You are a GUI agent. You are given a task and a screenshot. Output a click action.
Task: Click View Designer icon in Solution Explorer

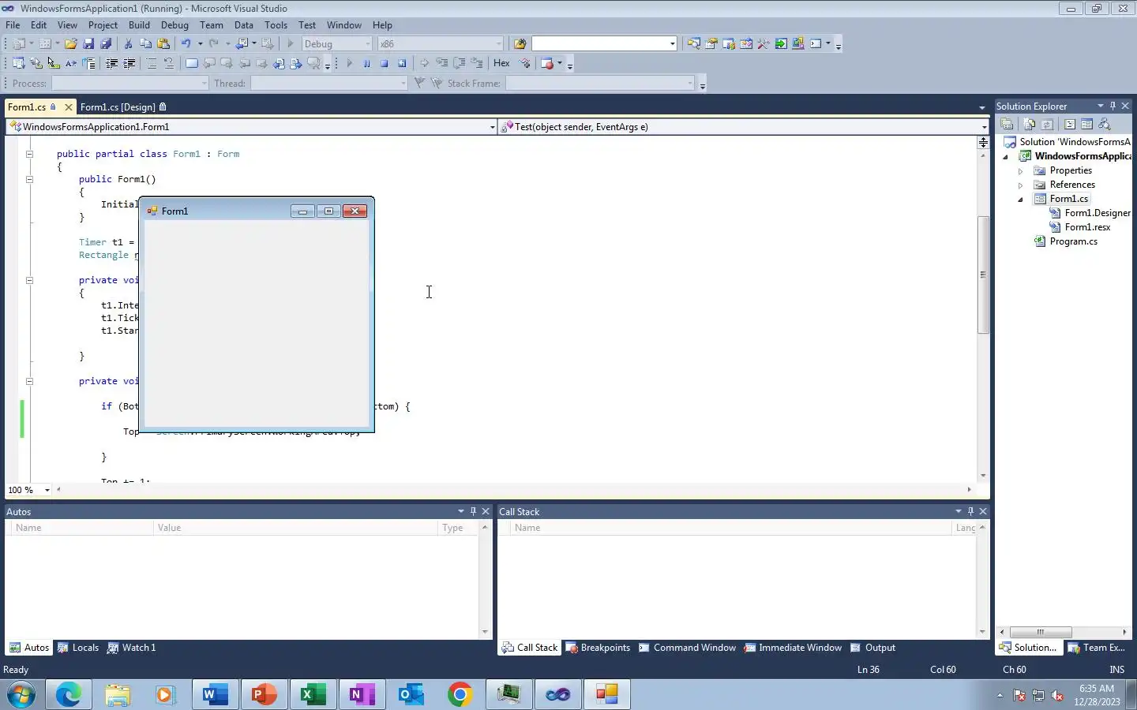tap(1086, 124)
